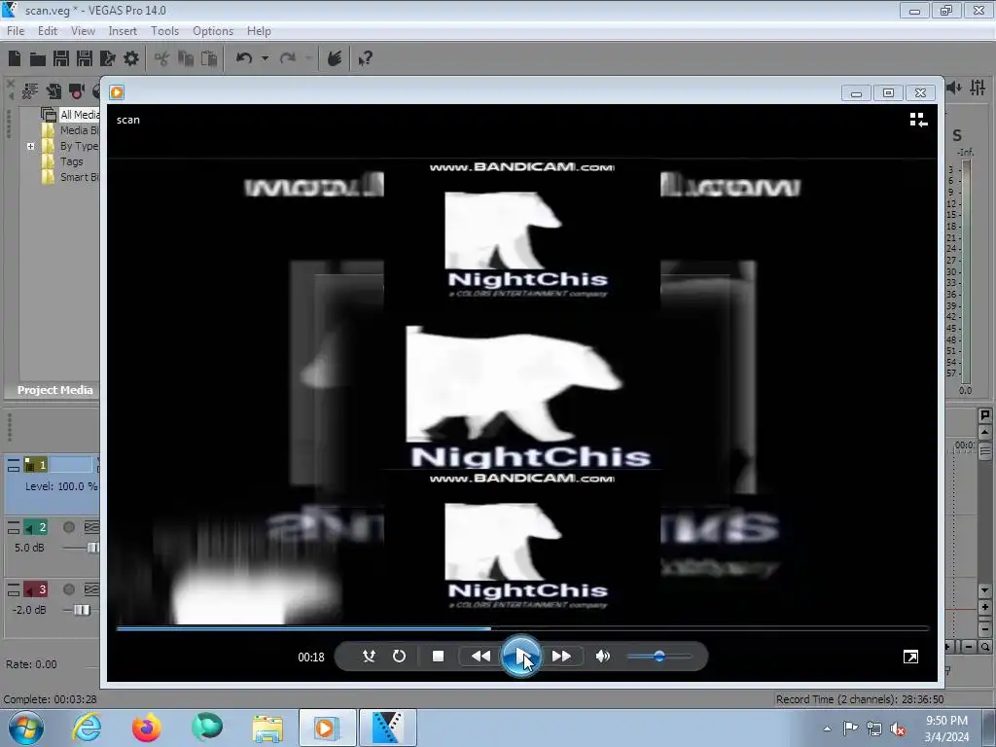Open the interactive tutorials hand icon
The width and height of the screenshot is (996, 747).
(x=335, y=58)
